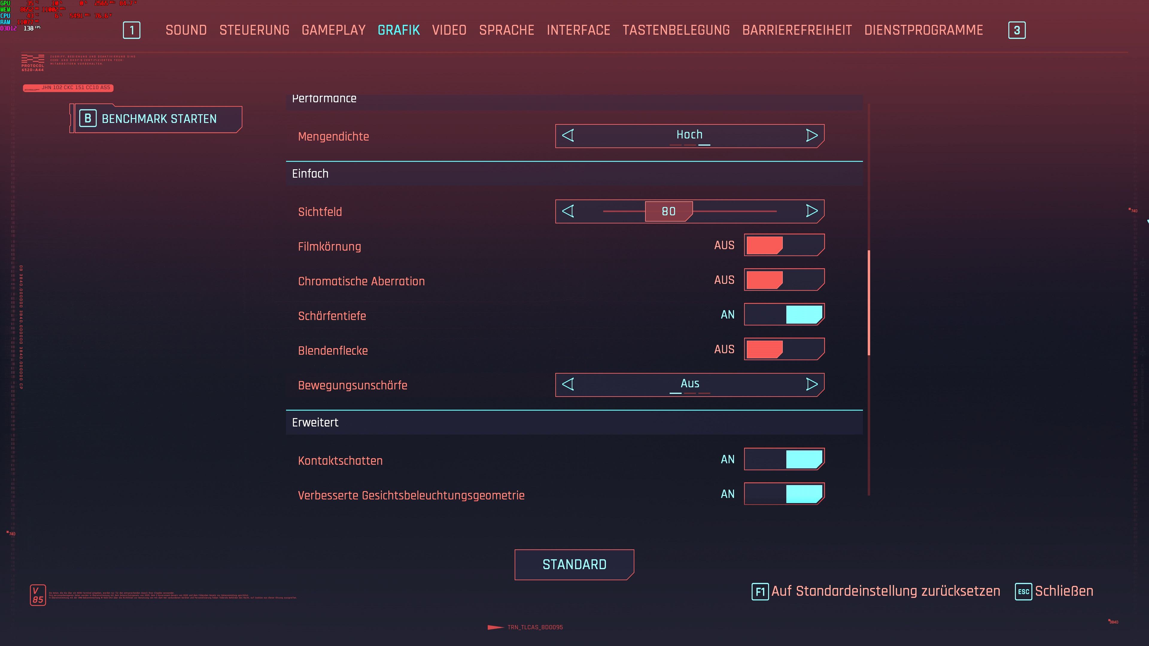Click the 'Schärfentiefe' setting label
The image size is (1149, 646).
click(332, 316)
